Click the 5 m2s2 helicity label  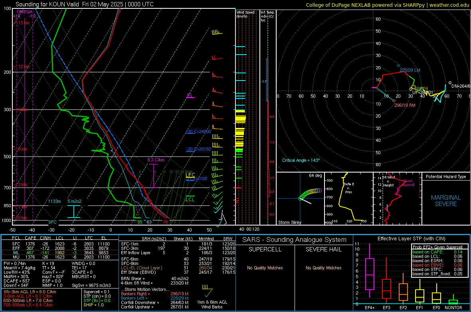(74, 201)
